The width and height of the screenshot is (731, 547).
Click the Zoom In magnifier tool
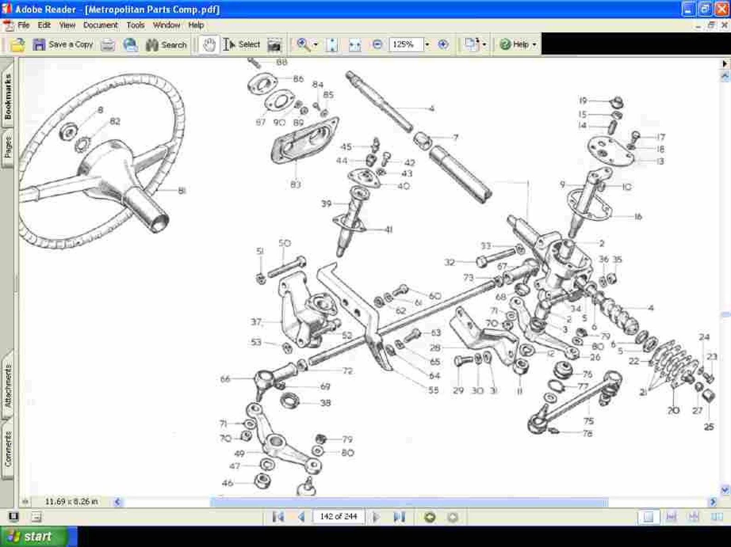(x=303, y=45)
